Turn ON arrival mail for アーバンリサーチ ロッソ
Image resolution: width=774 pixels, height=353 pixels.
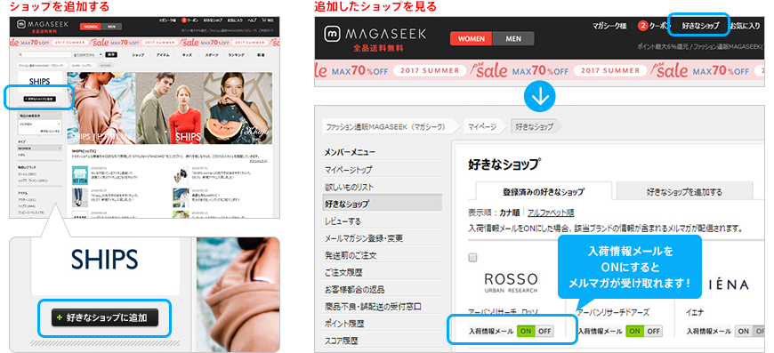point(526,332)
